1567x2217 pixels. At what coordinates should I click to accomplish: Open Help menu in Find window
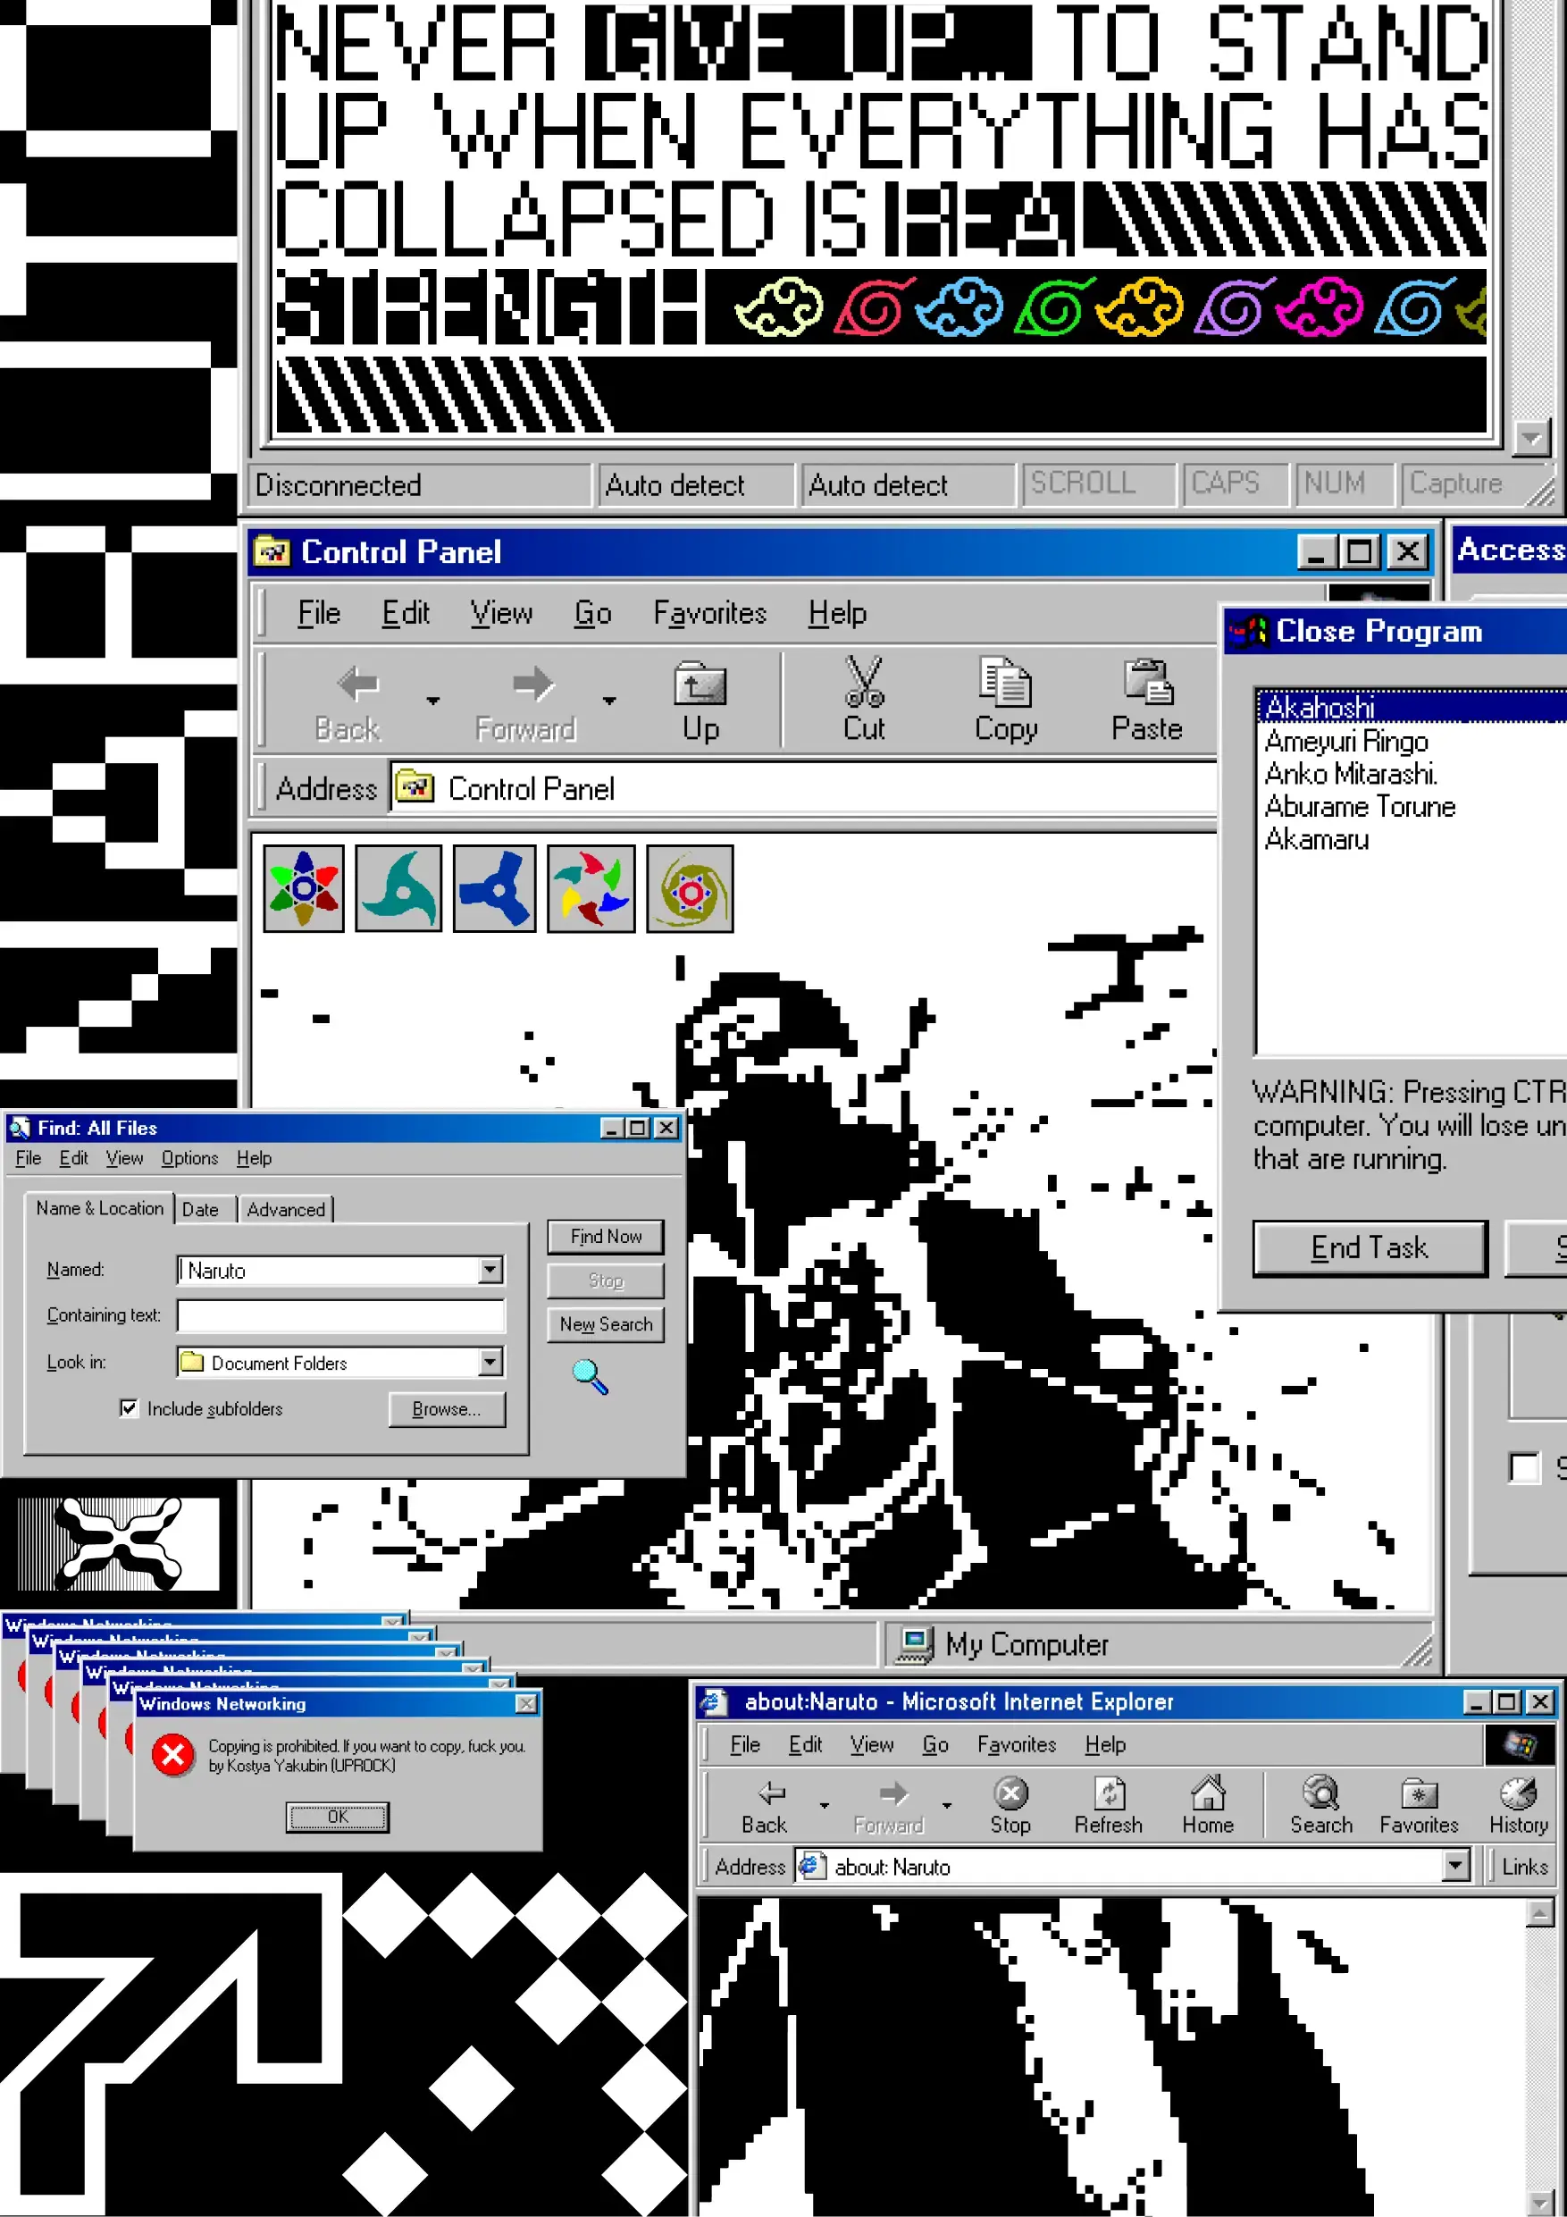click(254, 1159)
